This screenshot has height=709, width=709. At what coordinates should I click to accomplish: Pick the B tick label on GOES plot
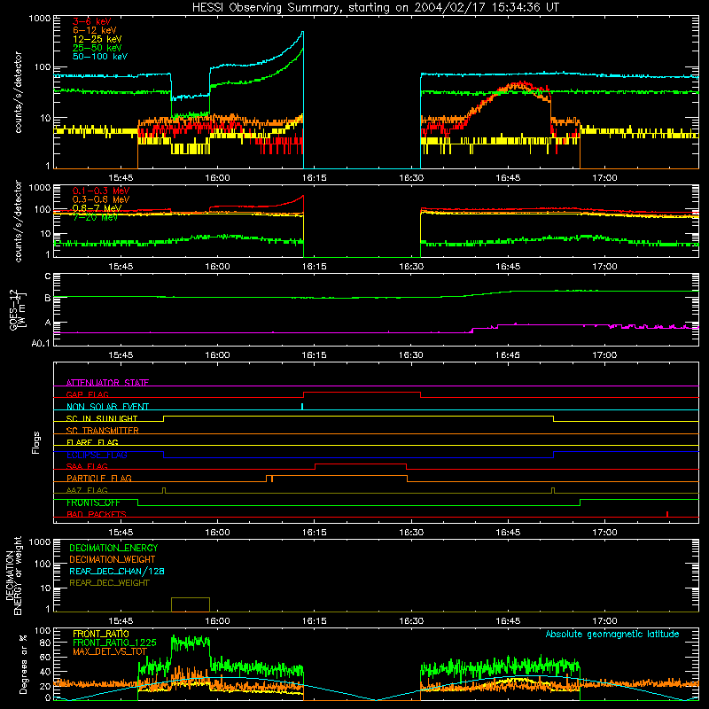pos(48,298)
